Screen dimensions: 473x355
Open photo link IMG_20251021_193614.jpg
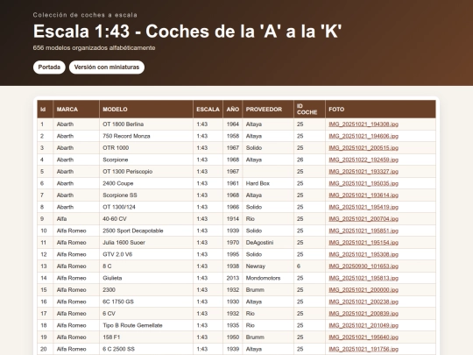click(364, 195)
